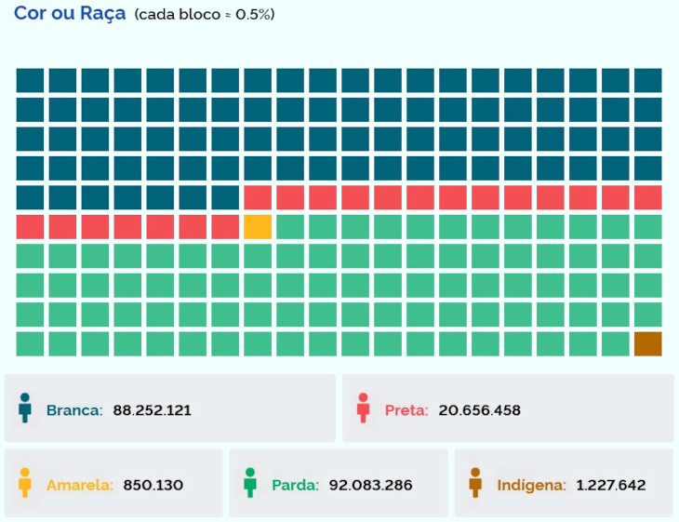Screen dimensions: 679x522
Task: Click the Indígena value 1.227.642
Action: click(611, 485)
